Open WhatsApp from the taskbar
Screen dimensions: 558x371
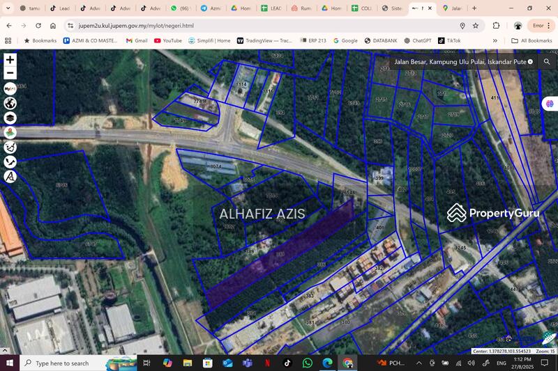pyautogui.click(x=308, y=363)
